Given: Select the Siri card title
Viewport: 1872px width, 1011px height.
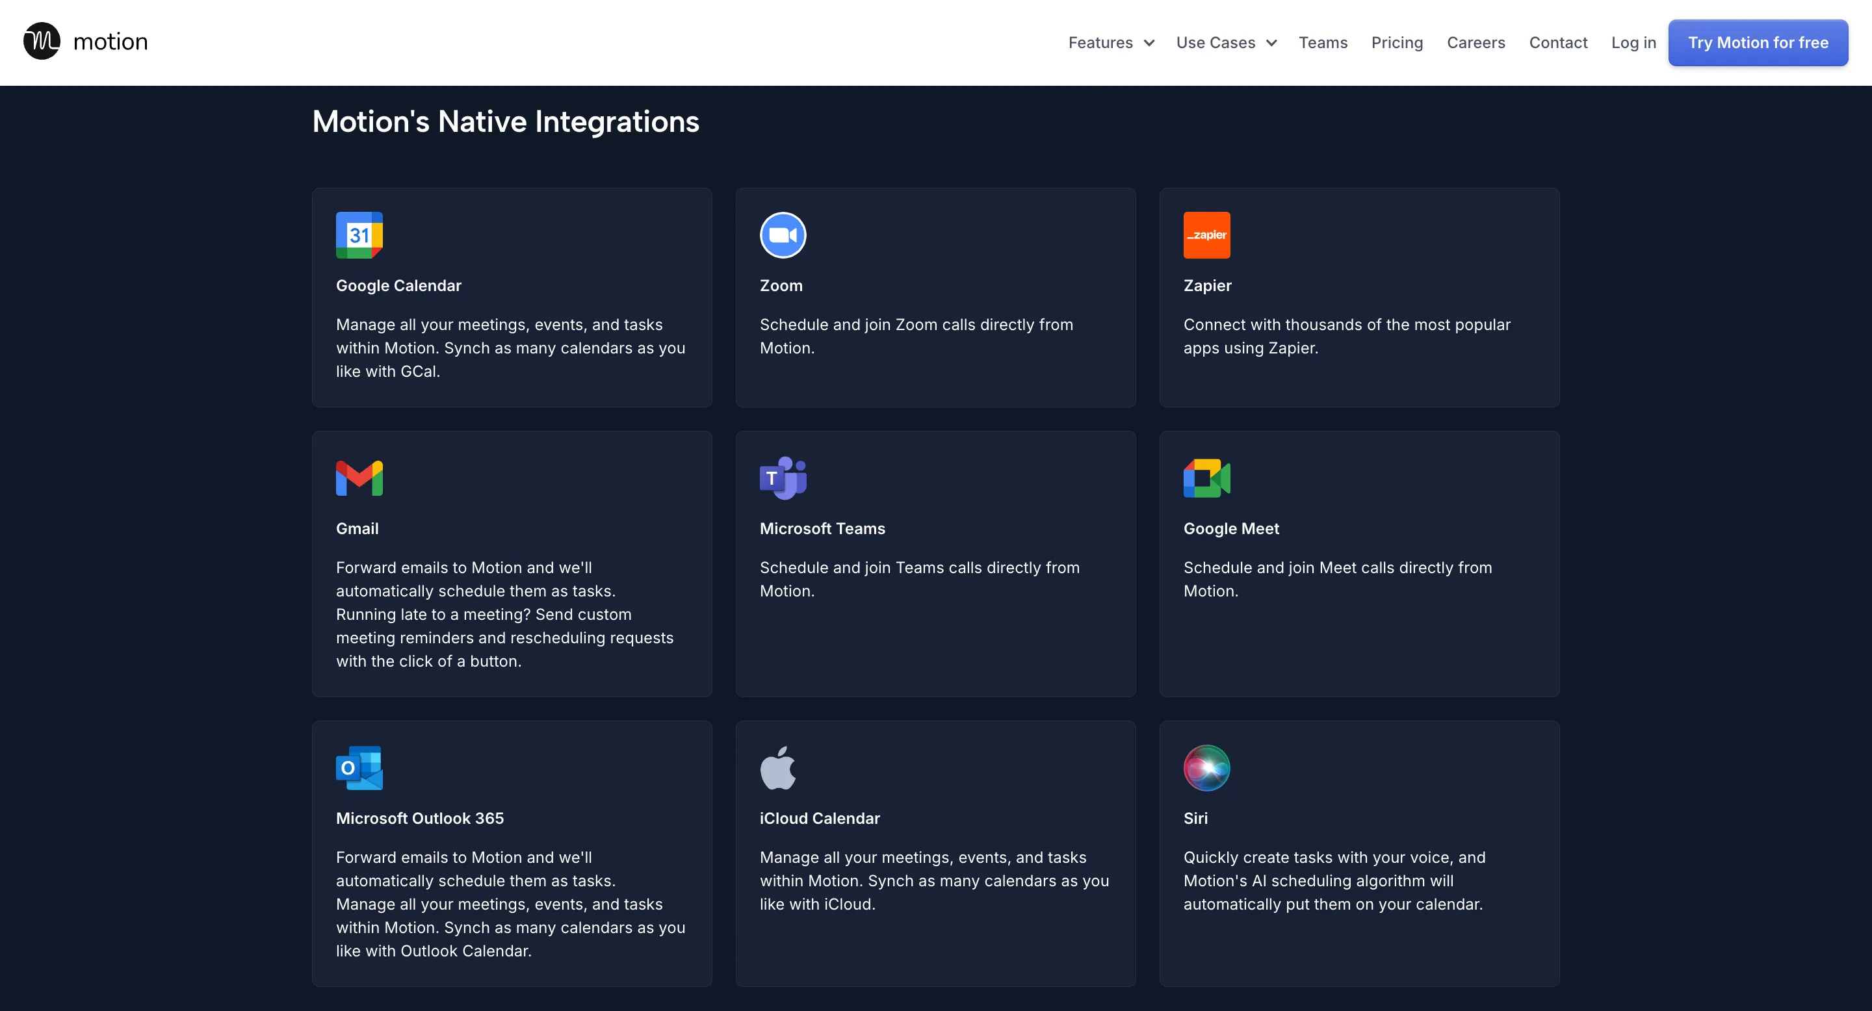Looking at the screenshot, I should point(1195,819).
